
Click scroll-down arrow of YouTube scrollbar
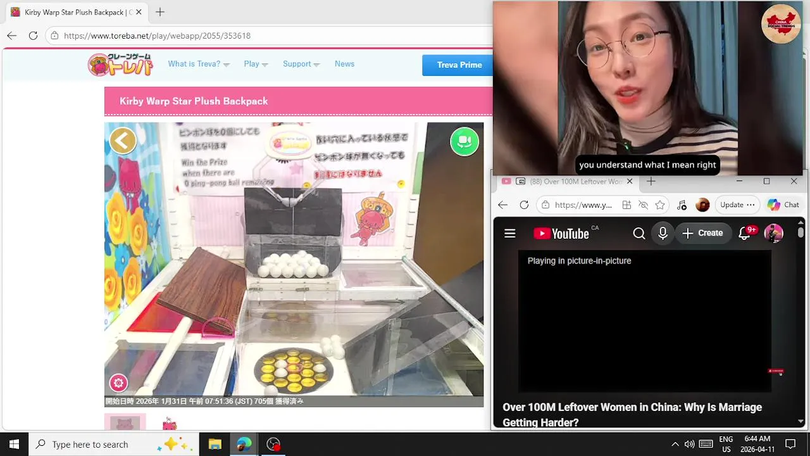coord(801,421)
